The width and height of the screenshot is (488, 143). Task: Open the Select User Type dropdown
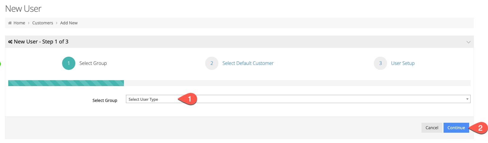298,99
